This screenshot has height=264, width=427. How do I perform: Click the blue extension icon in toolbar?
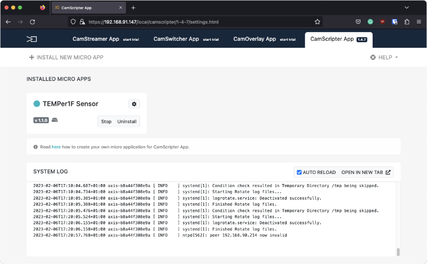pyautogui.click(x=395, y=22)
